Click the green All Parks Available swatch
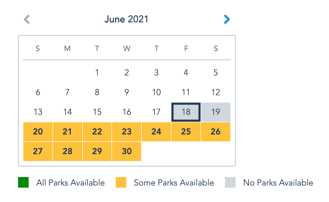 point(23,183)
